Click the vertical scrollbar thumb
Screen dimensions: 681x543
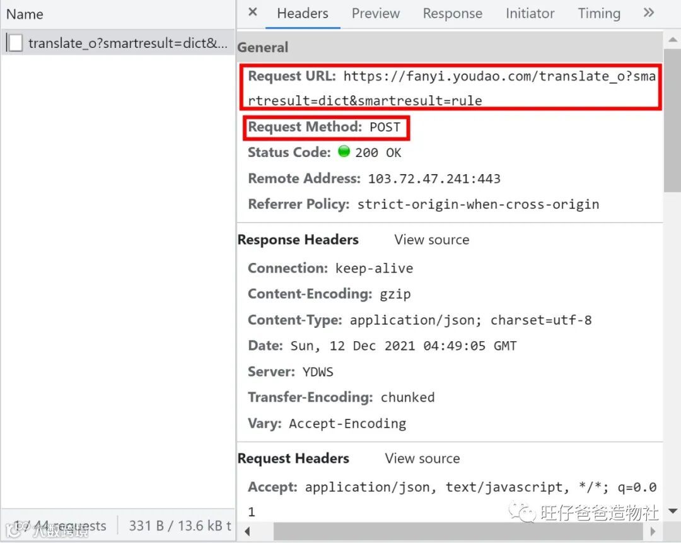672,120
